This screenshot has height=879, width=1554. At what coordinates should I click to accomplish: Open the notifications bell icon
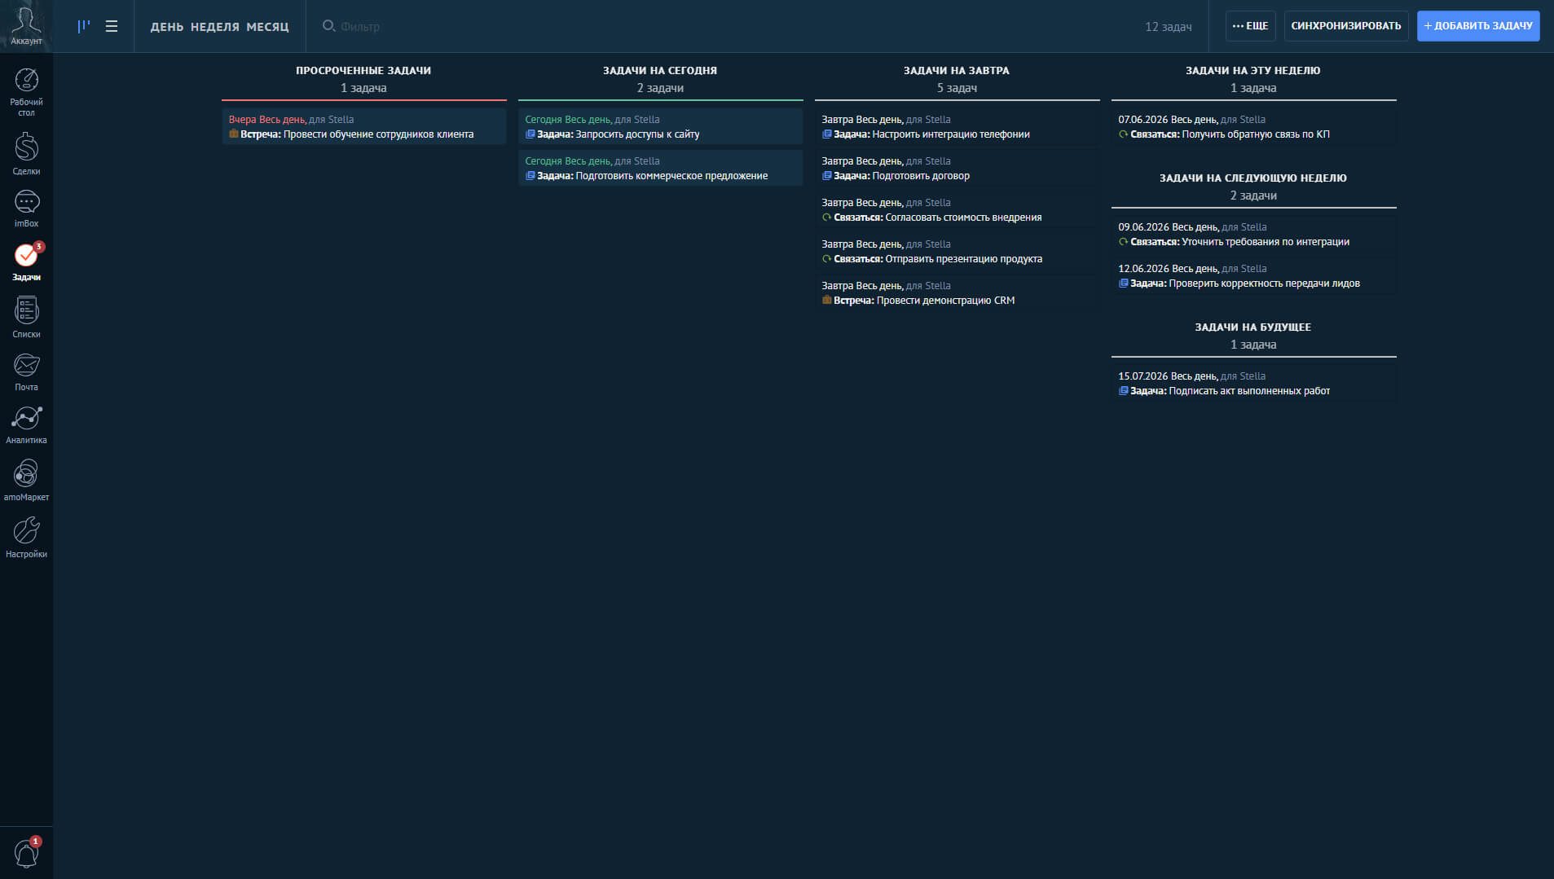click(x=26, y=853)
